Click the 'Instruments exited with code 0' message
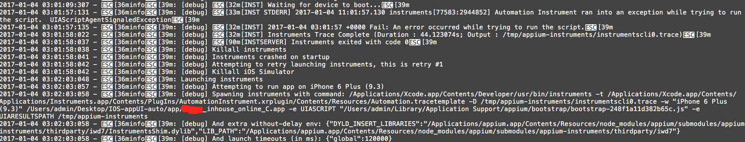 pyautogui.click(x=350, y=42)
